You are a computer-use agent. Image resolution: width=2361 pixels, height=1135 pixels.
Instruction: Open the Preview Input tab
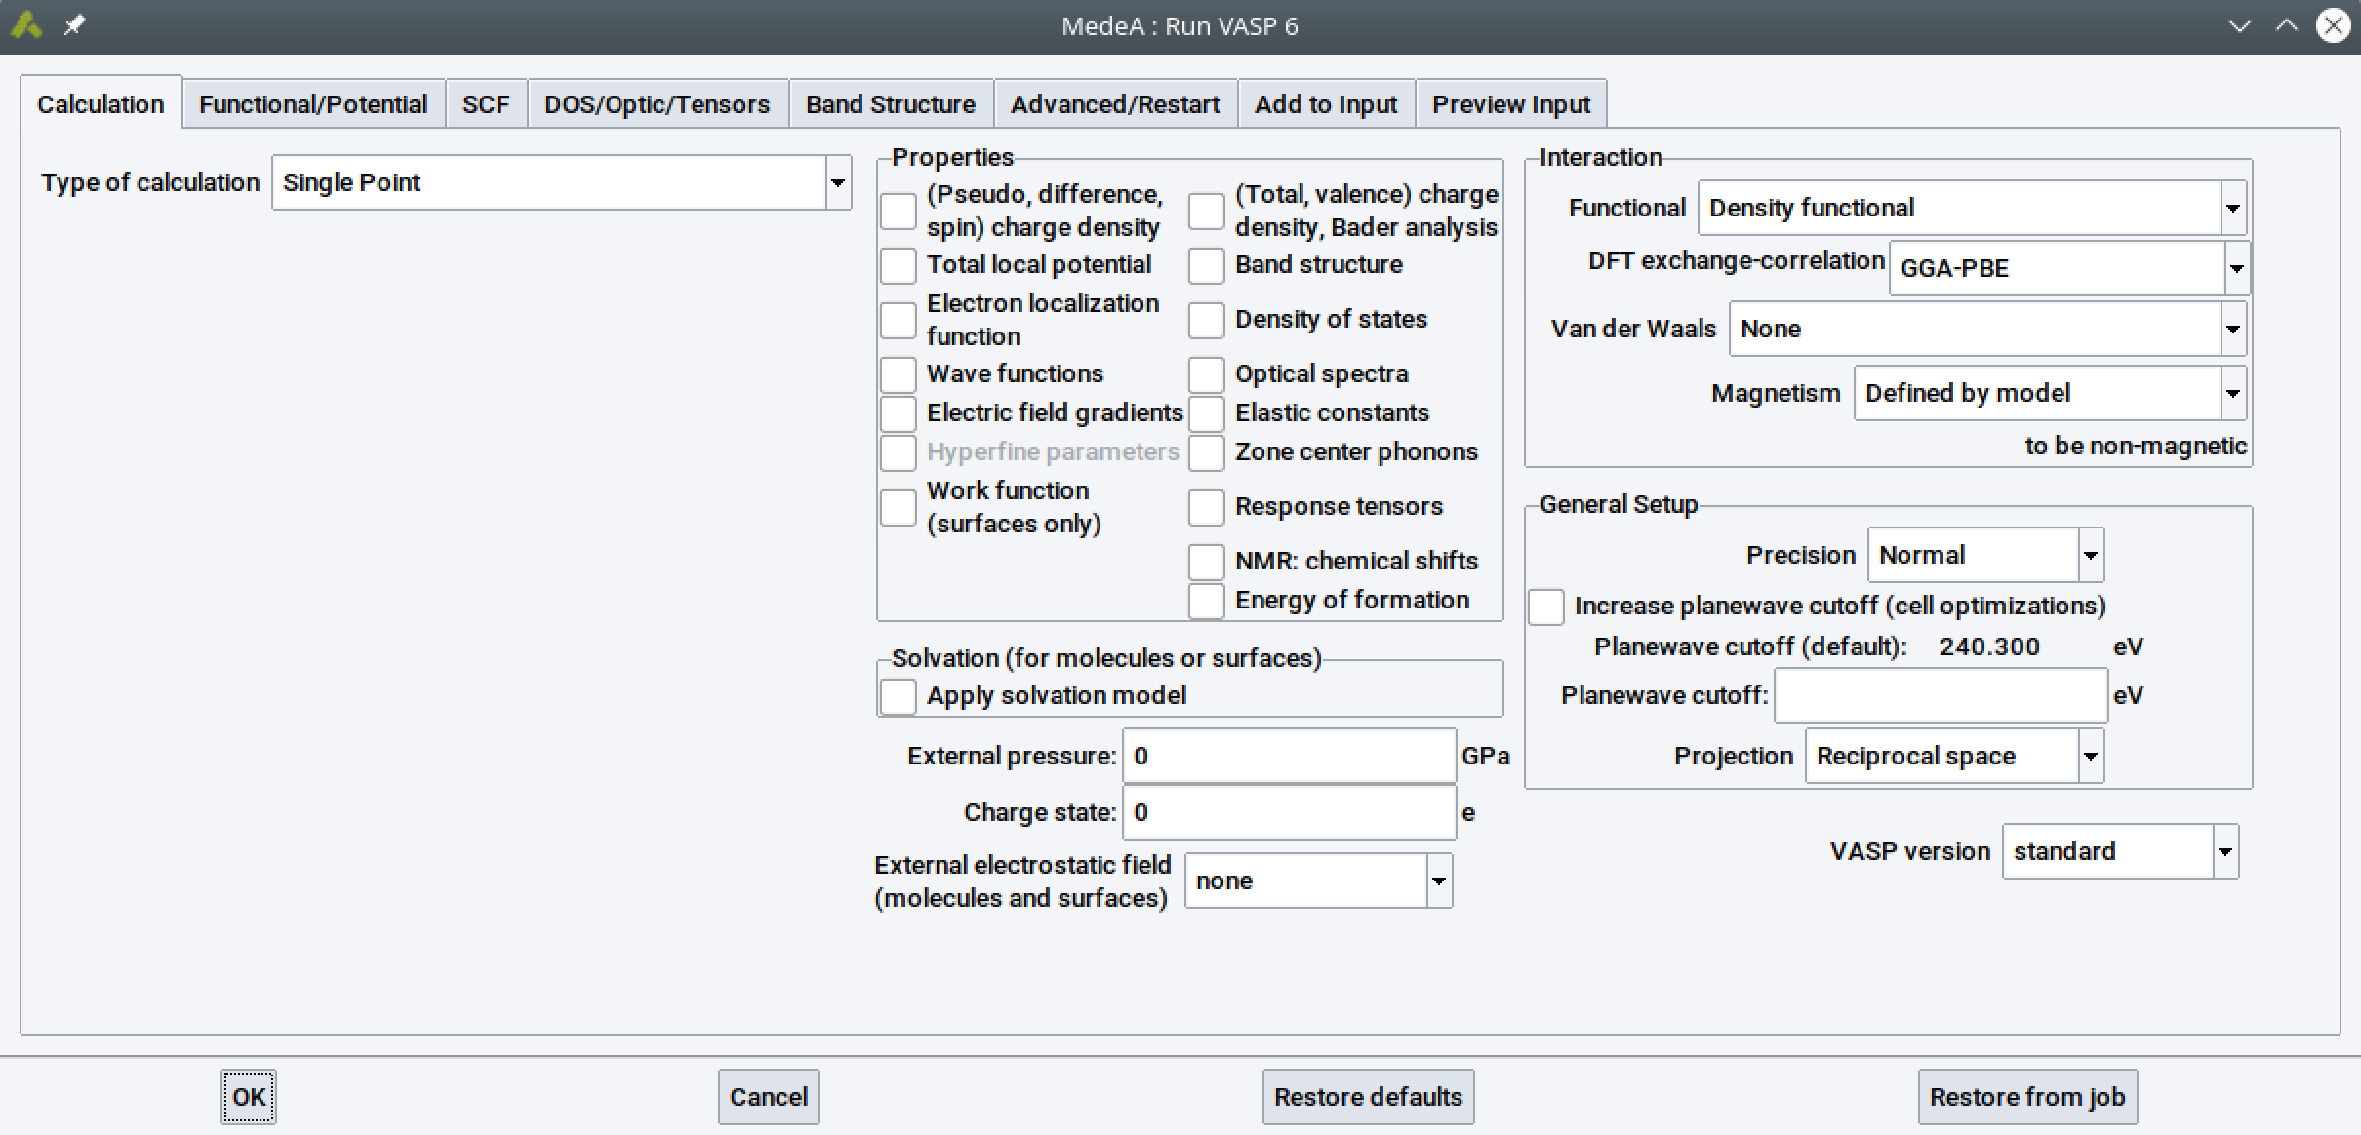pos(1511,104)
